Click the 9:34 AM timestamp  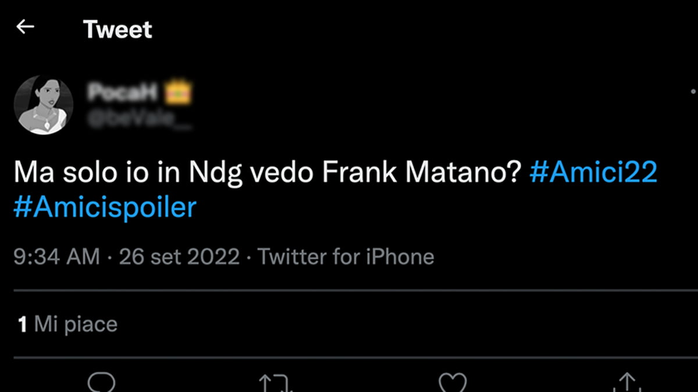[56, 256]
